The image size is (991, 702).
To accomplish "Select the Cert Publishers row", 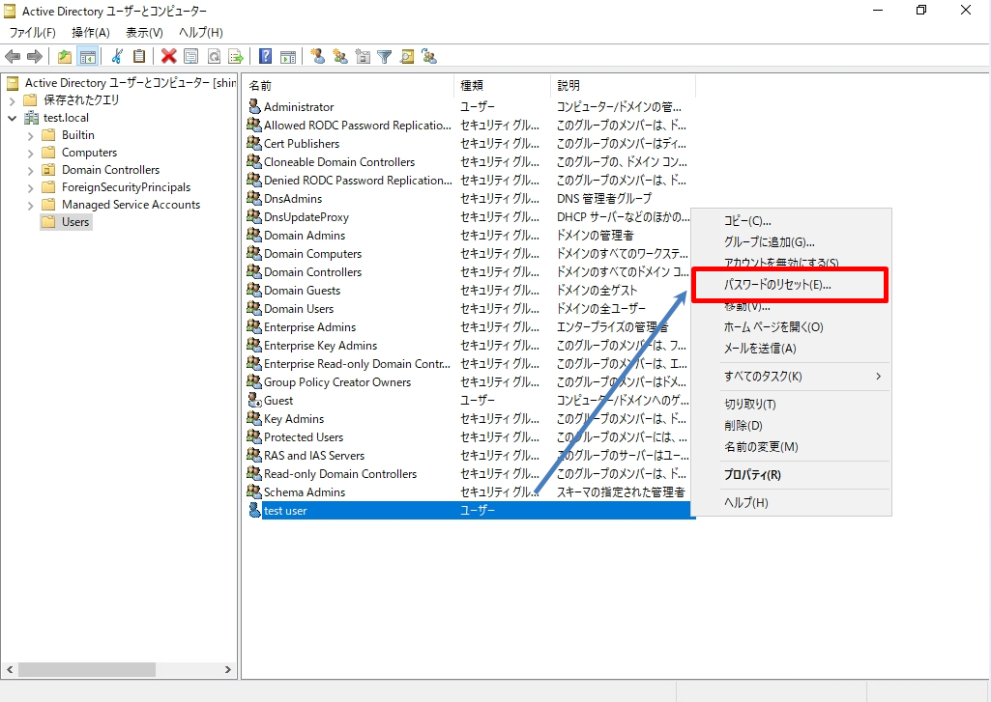I will pyautogui.click(x=469, y=144).
